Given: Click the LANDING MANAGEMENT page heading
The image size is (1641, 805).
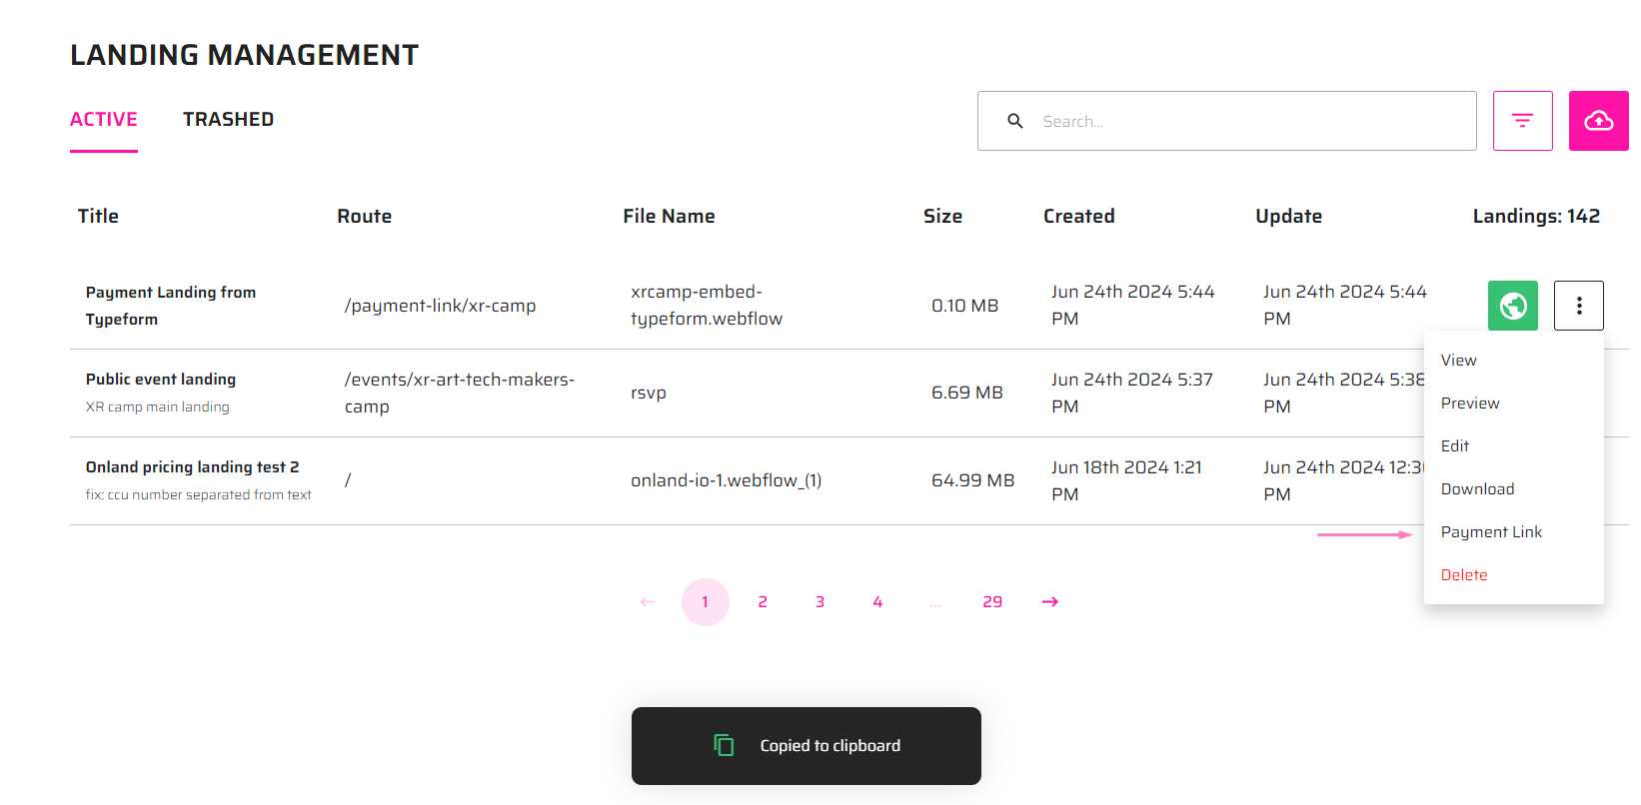Looking at the screenshot, I should (244, 55).
